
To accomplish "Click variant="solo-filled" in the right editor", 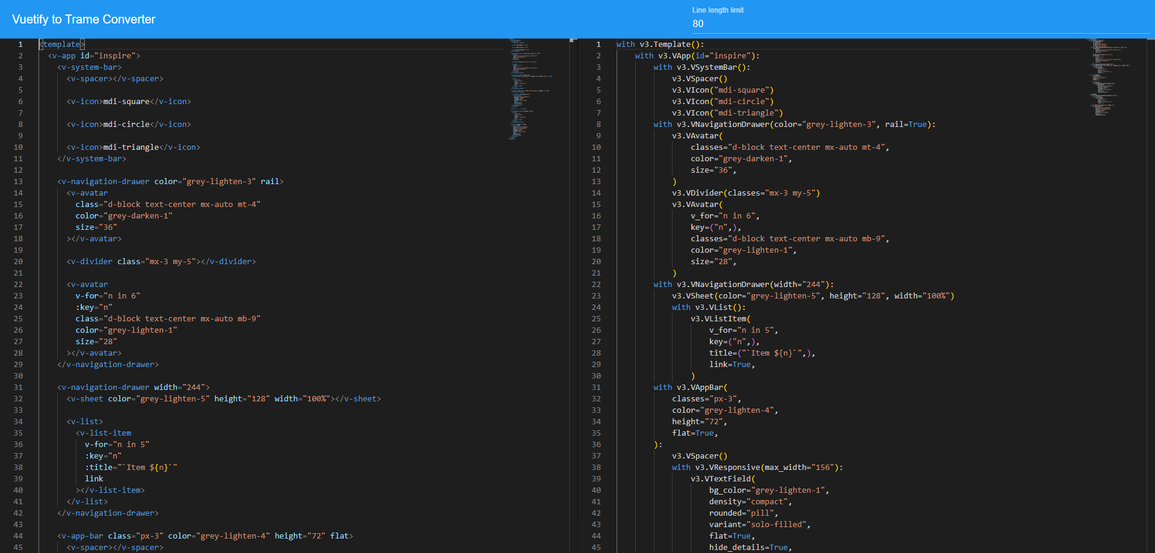I will (x=759, y=525).
